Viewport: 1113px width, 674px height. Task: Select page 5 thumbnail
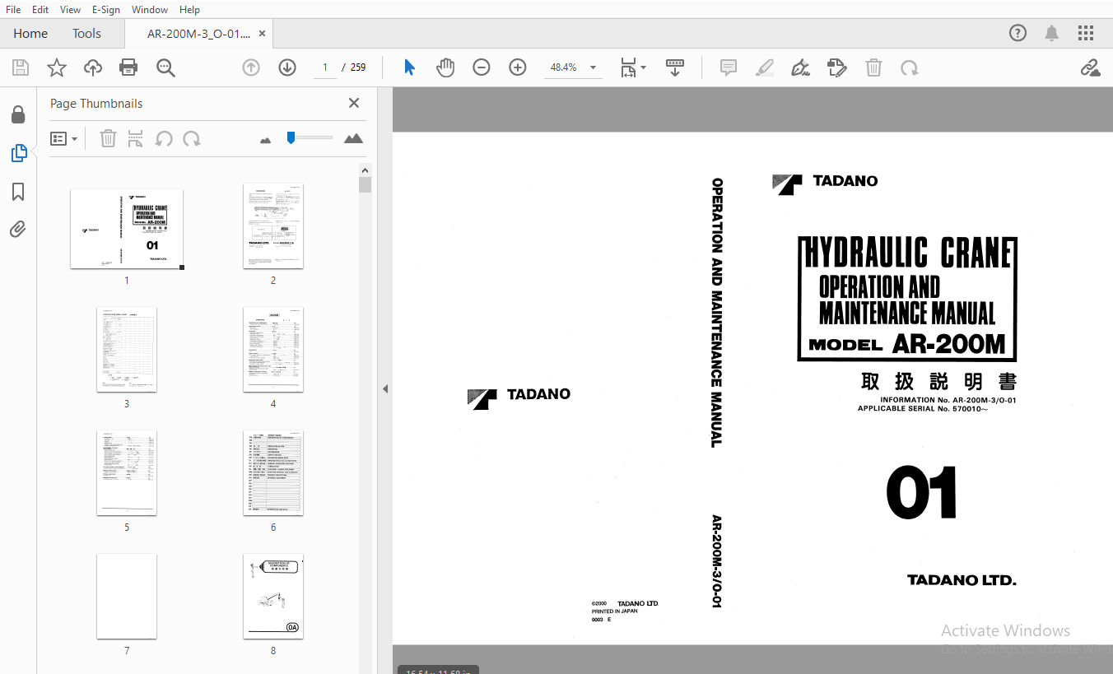pos(127,473)
